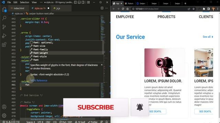Click SEE DEATIL under the camera card
Image resolution: width=220 pixels, height=123 pixels.
click(155, 111)
